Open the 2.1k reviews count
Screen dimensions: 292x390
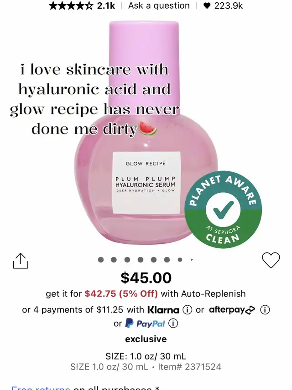106,5
